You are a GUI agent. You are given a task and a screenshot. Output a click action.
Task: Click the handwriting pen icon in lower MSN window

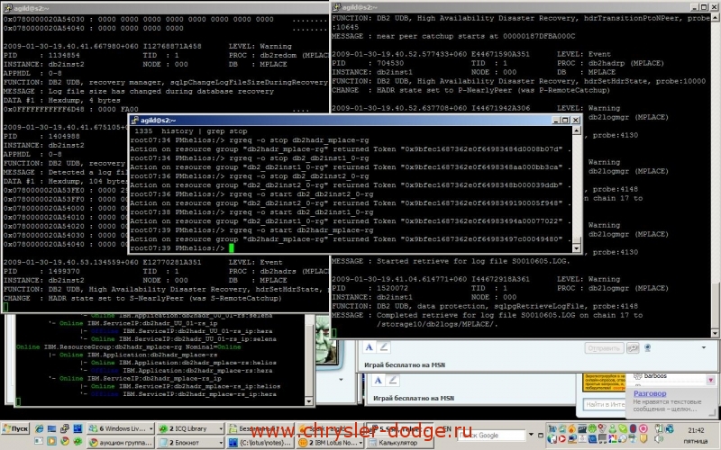point(393,380)
